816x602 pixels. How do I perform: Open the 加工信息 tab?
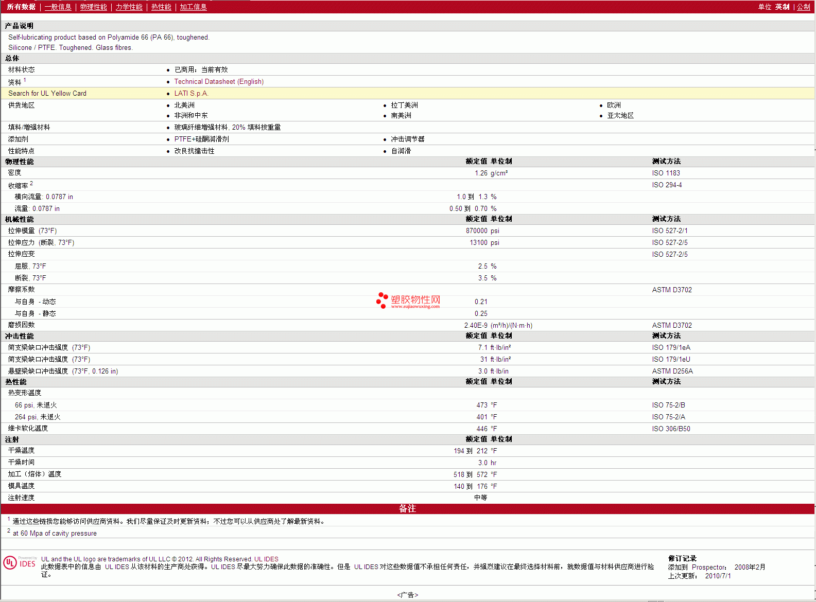pos(193,7)
